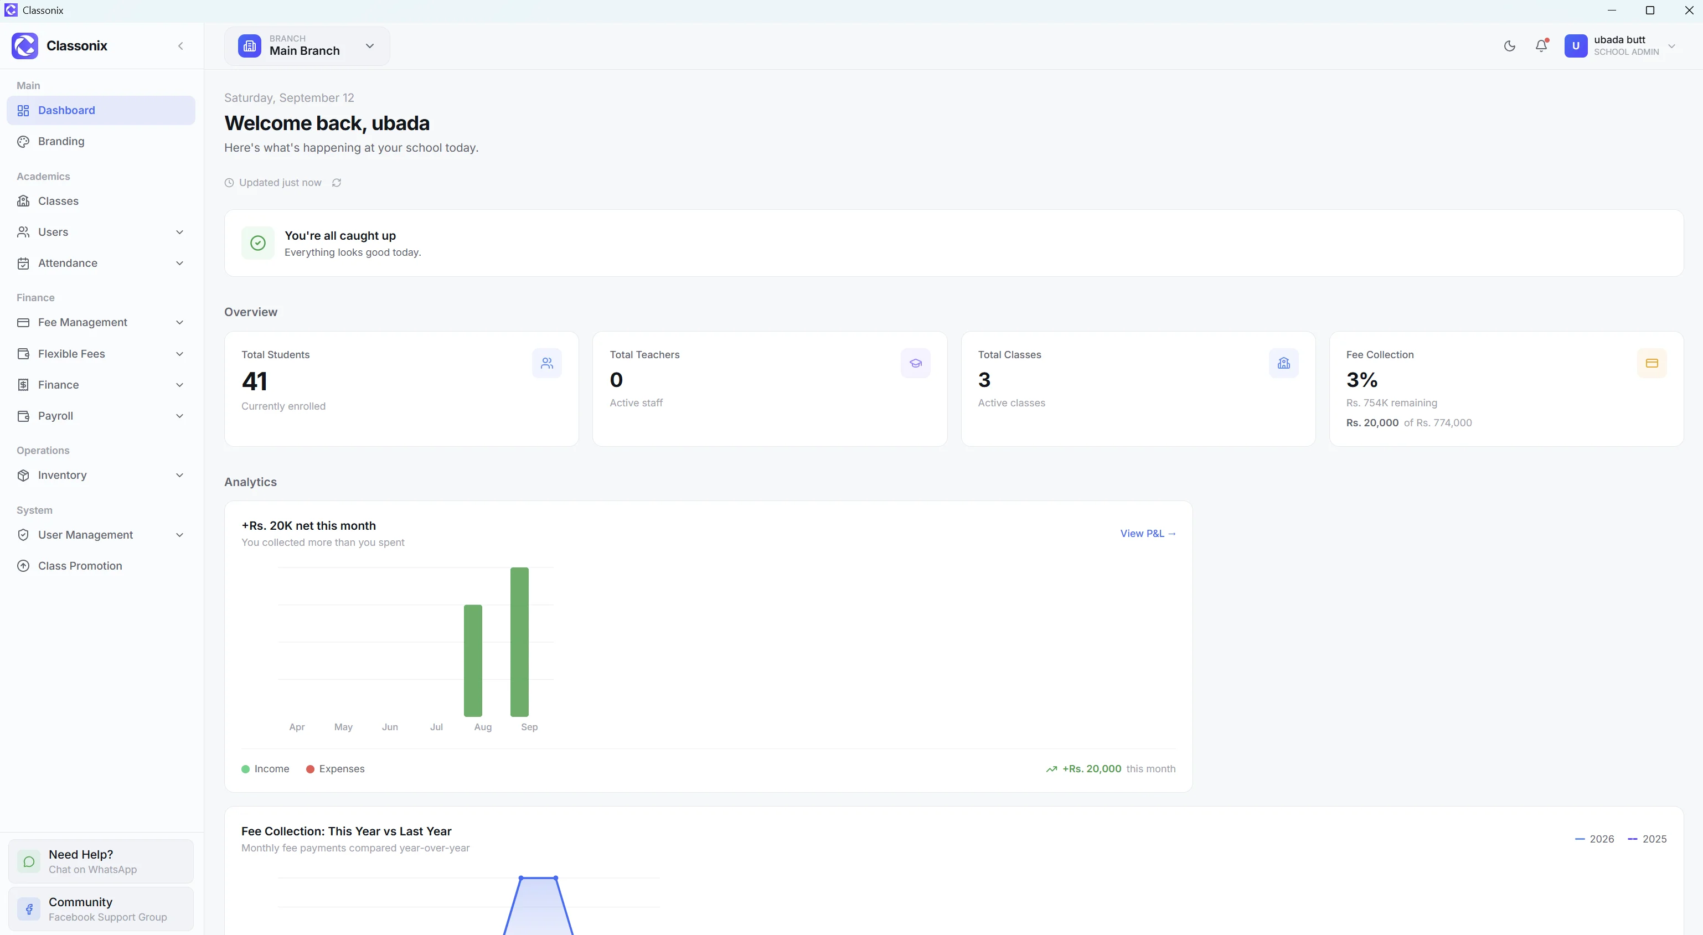Expand the Users menu chevron
The width and height of the screenshot is (1703, 935).
[180, 232]
